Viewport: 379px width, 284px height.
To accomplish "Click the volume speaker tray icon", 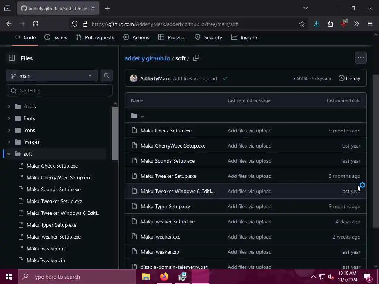I will click(331, 277).
